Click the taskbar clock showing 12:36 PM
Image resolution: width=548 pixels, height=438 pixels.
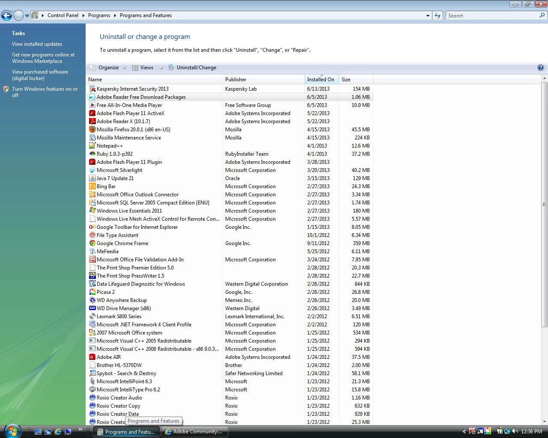531,432
